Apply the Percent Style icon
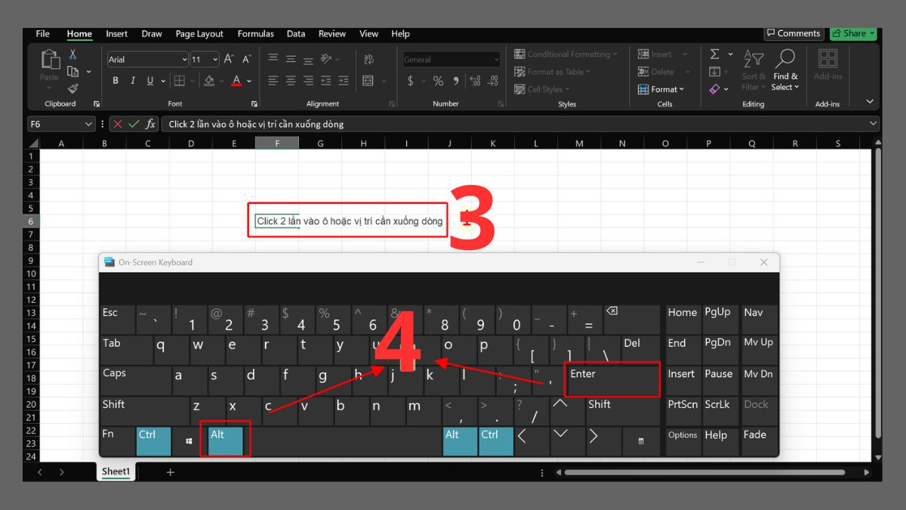 point(437,81)
